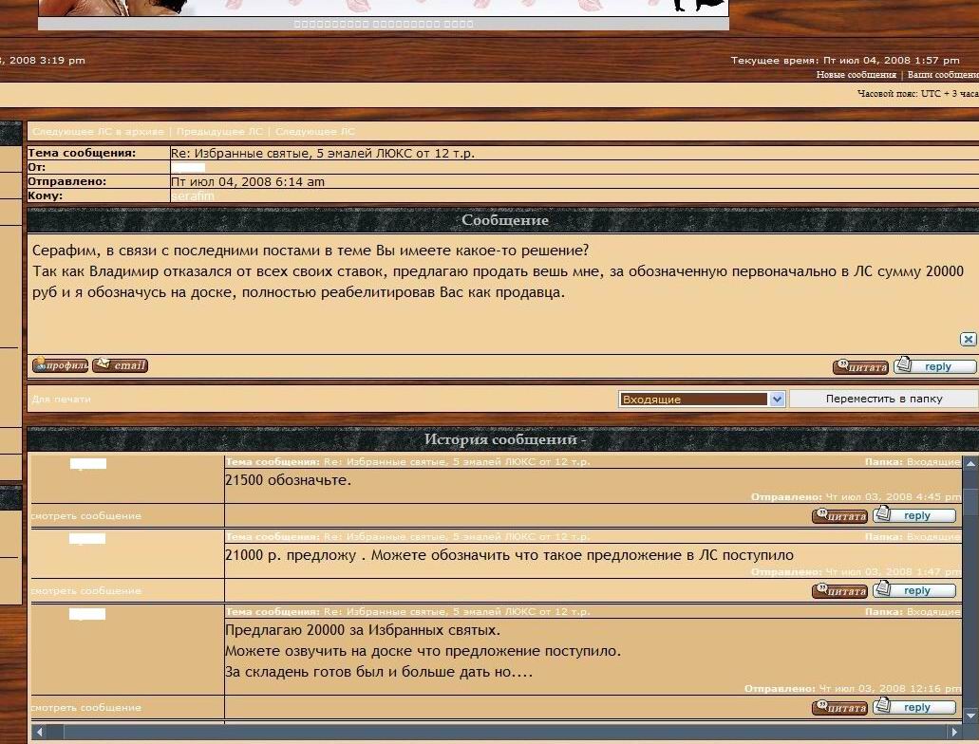This screenshot has width=979, height=744.
Task: Quote the main message with the цитата button
Action: (860, 367)
